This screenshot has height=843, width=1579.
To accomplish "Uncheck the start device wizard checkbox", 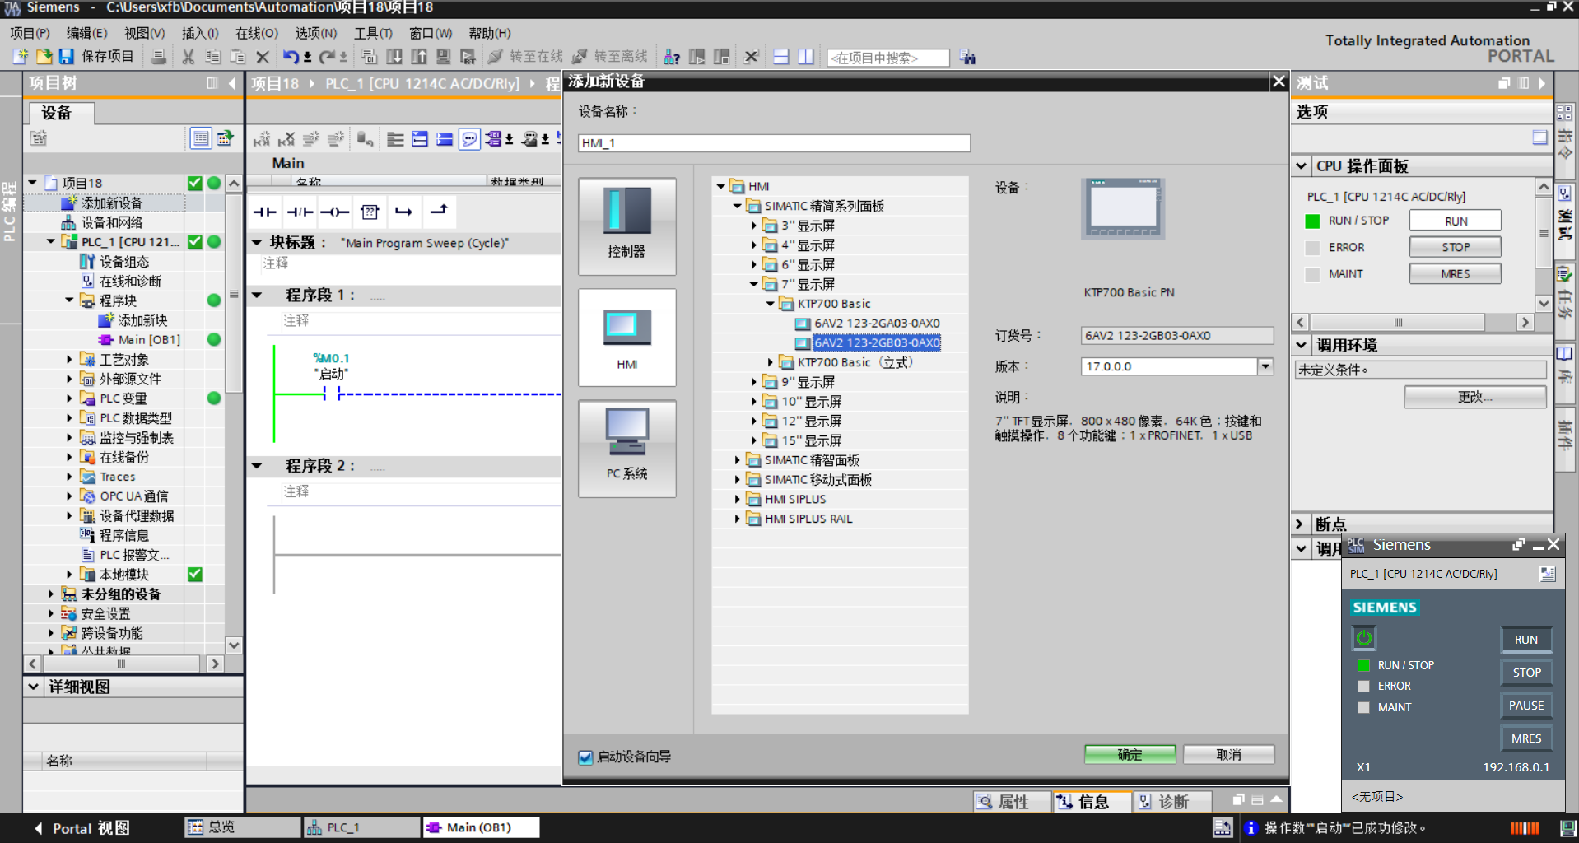I will point(585,757).
